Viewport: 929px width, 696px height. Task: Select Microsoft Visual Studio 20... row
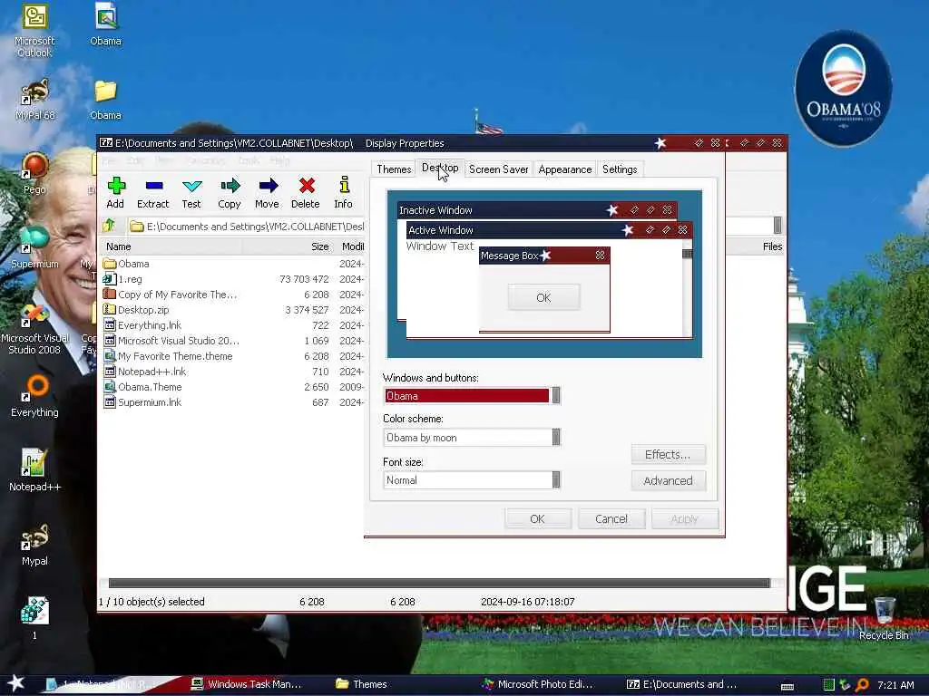coord(233,341)
